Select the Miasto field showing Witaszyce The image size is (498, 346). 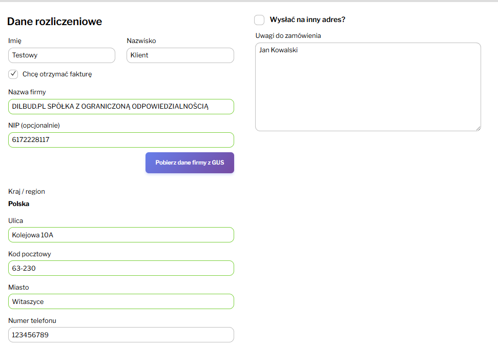(121, 301)
